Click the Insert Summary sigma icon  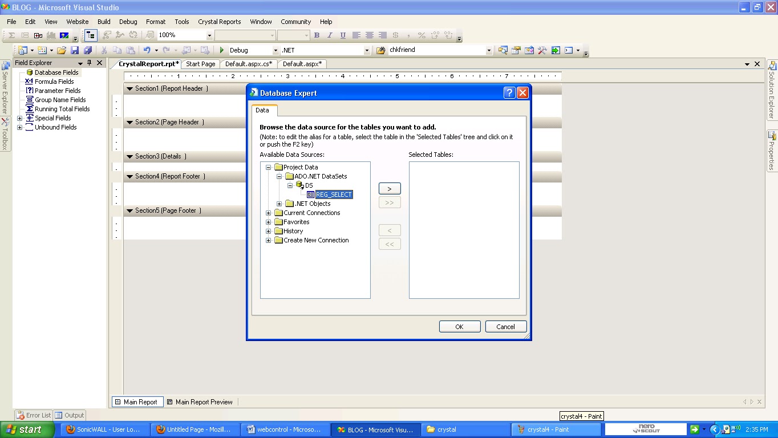(x=11, y=35)
